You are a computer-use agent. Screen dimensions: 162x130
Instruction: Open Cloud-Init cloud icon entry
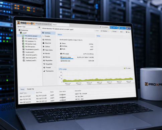click(44, 43)
